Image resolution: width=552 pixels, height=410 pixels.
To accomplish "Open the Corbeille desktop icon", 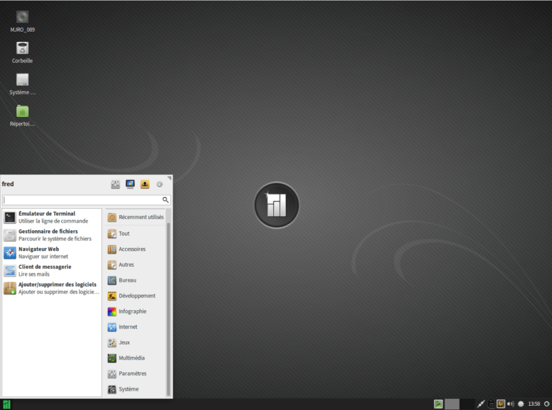I will [x=21, y=50].
